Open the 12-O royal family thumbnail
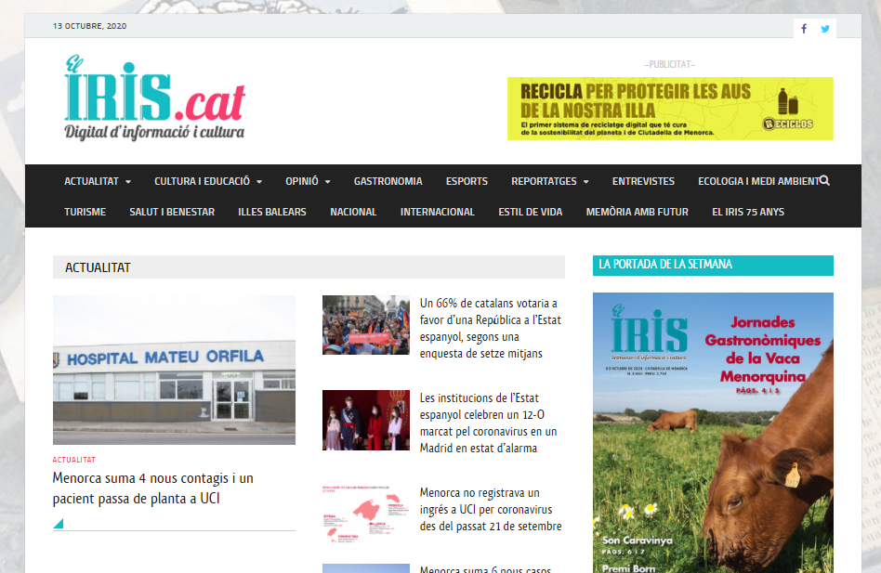The width and height of the screenshot is (881, 573). pos(366,420)
